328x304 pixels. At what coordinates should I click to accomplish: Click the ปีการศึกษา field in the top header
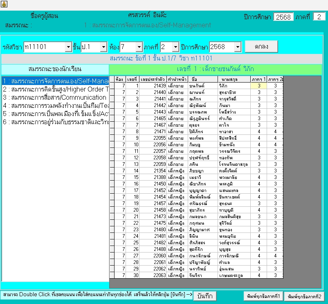pos(283,17)
